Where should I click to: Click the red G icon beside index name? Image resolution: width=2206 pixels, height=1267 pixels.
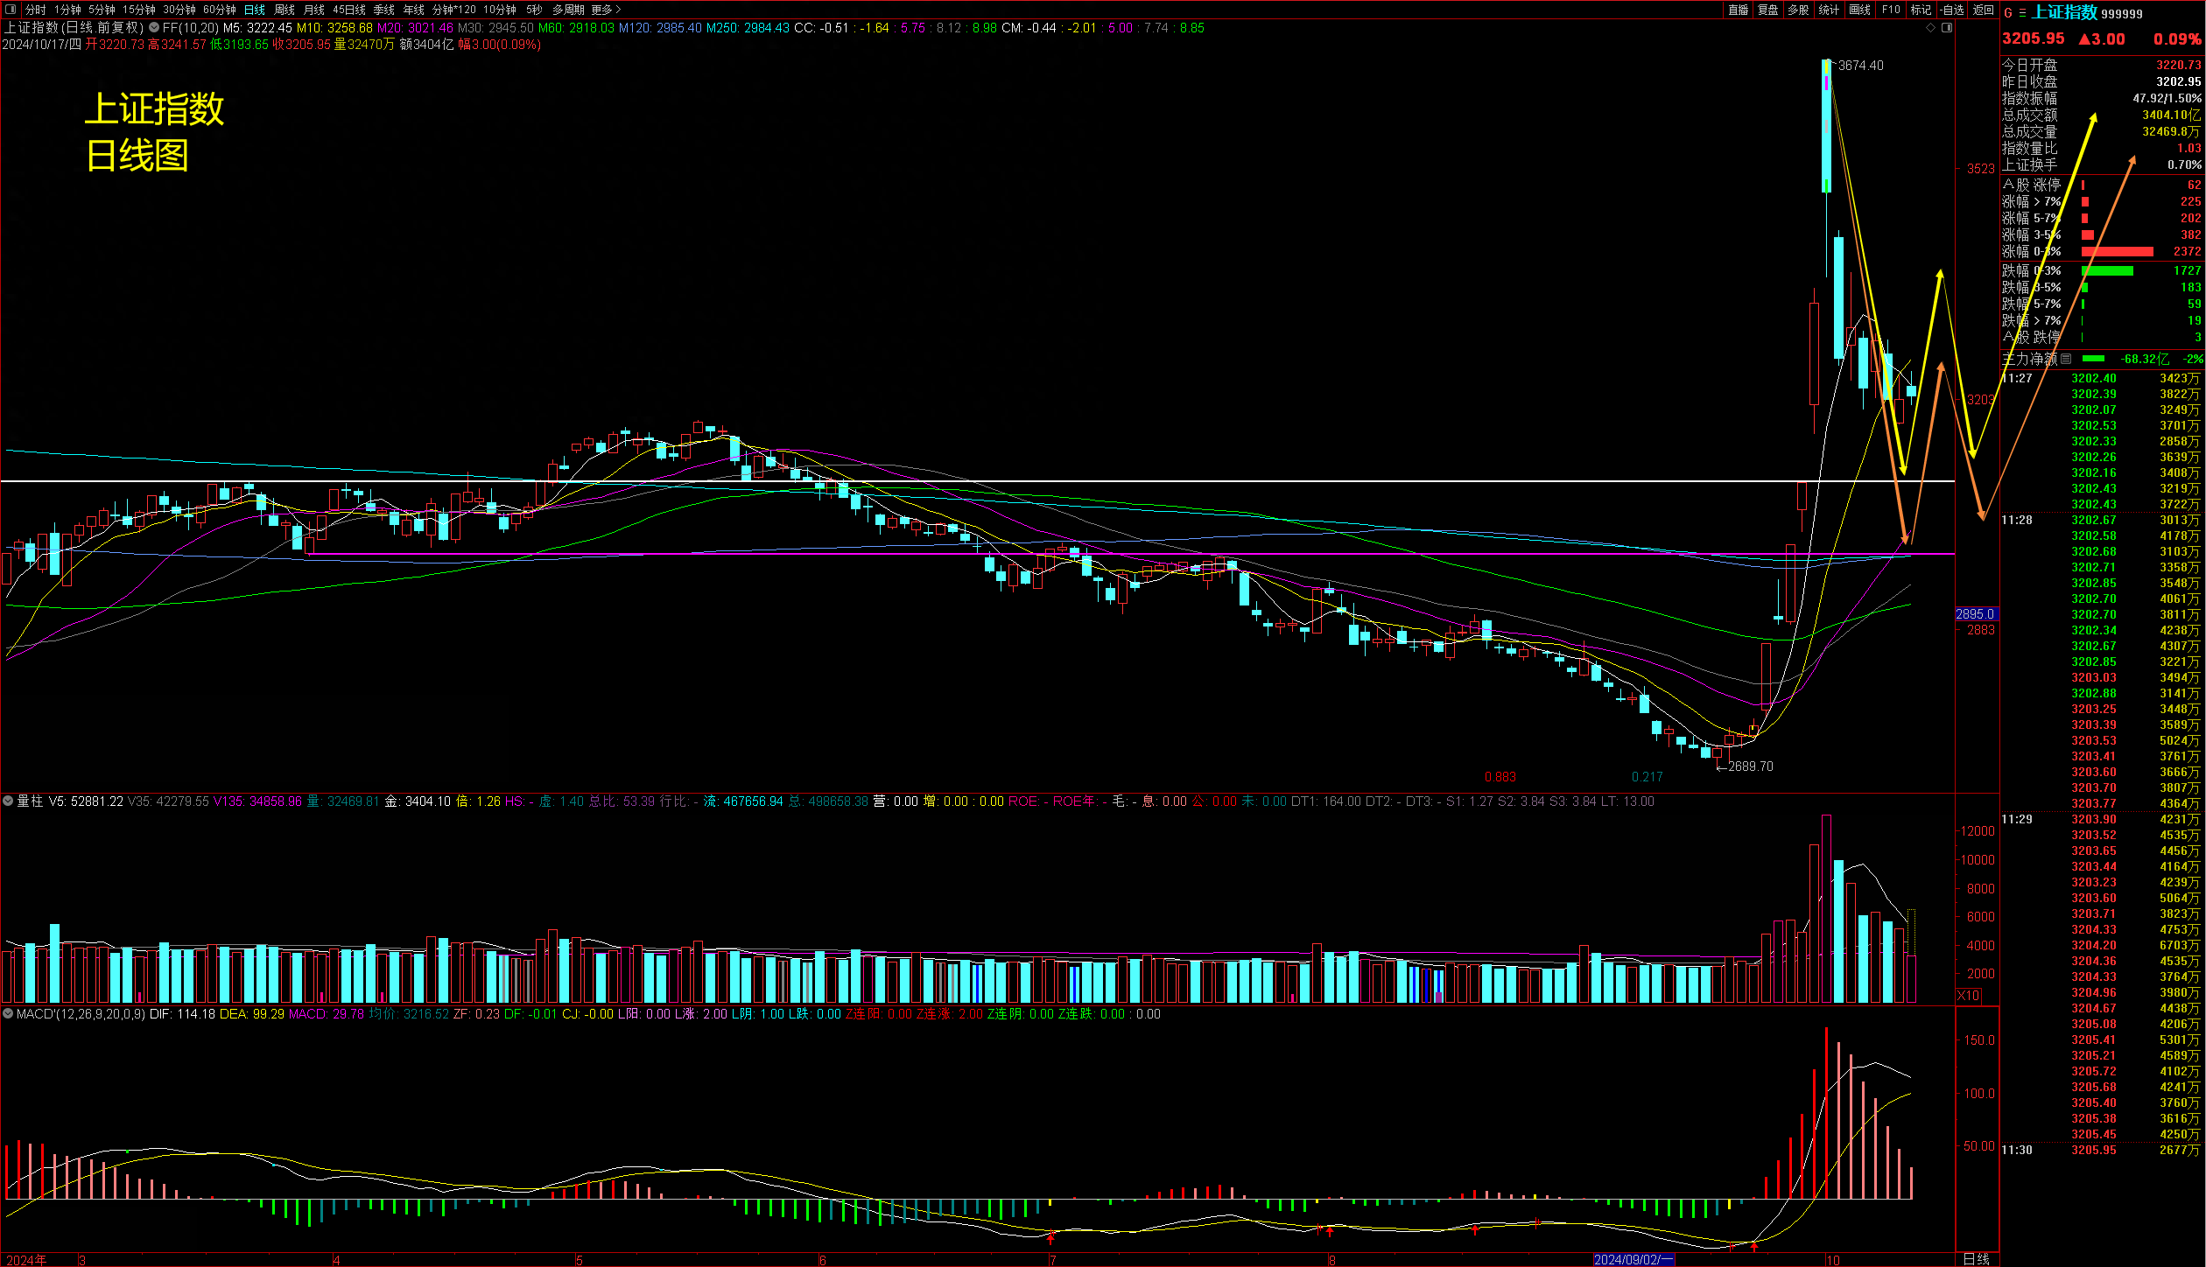tap(2008, 13)
